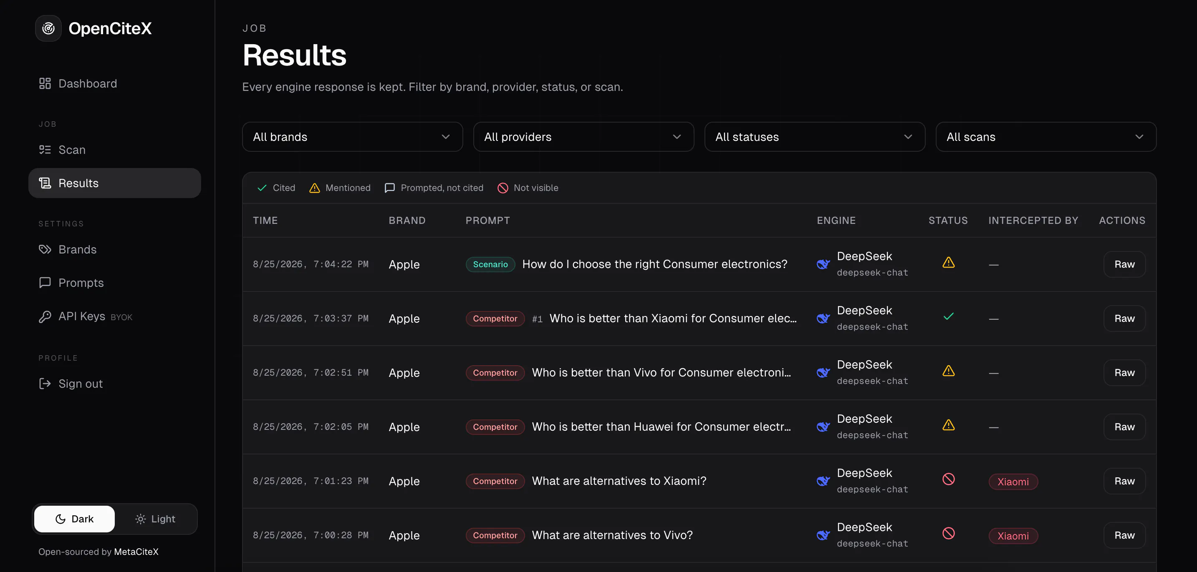Click the DeepSeek whale icon in 7:04:22 PM row
The height and width of the screenshot is (572, 1197).
point(823,264)
